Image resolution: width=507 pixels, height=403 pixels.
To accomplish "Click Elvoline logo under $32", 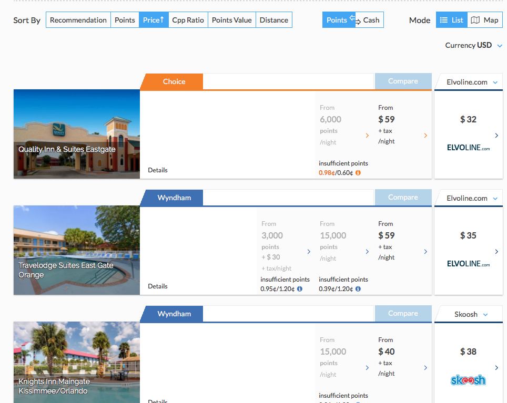I will click(468, 148).
